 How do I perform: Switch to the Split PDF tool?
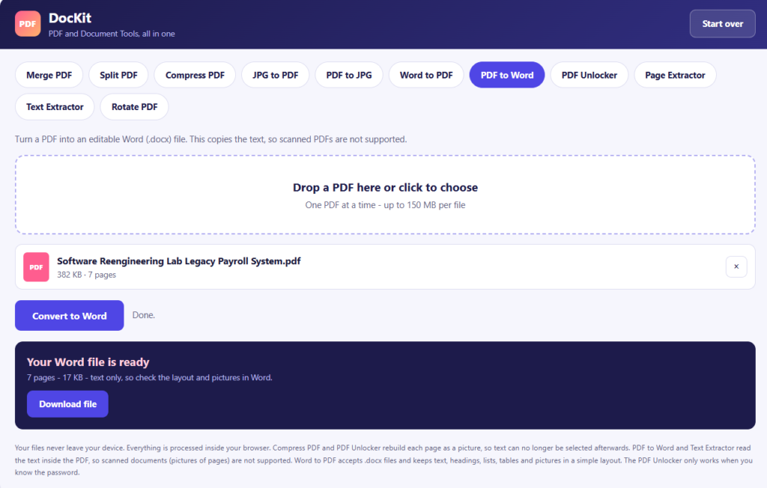point(118,75)
